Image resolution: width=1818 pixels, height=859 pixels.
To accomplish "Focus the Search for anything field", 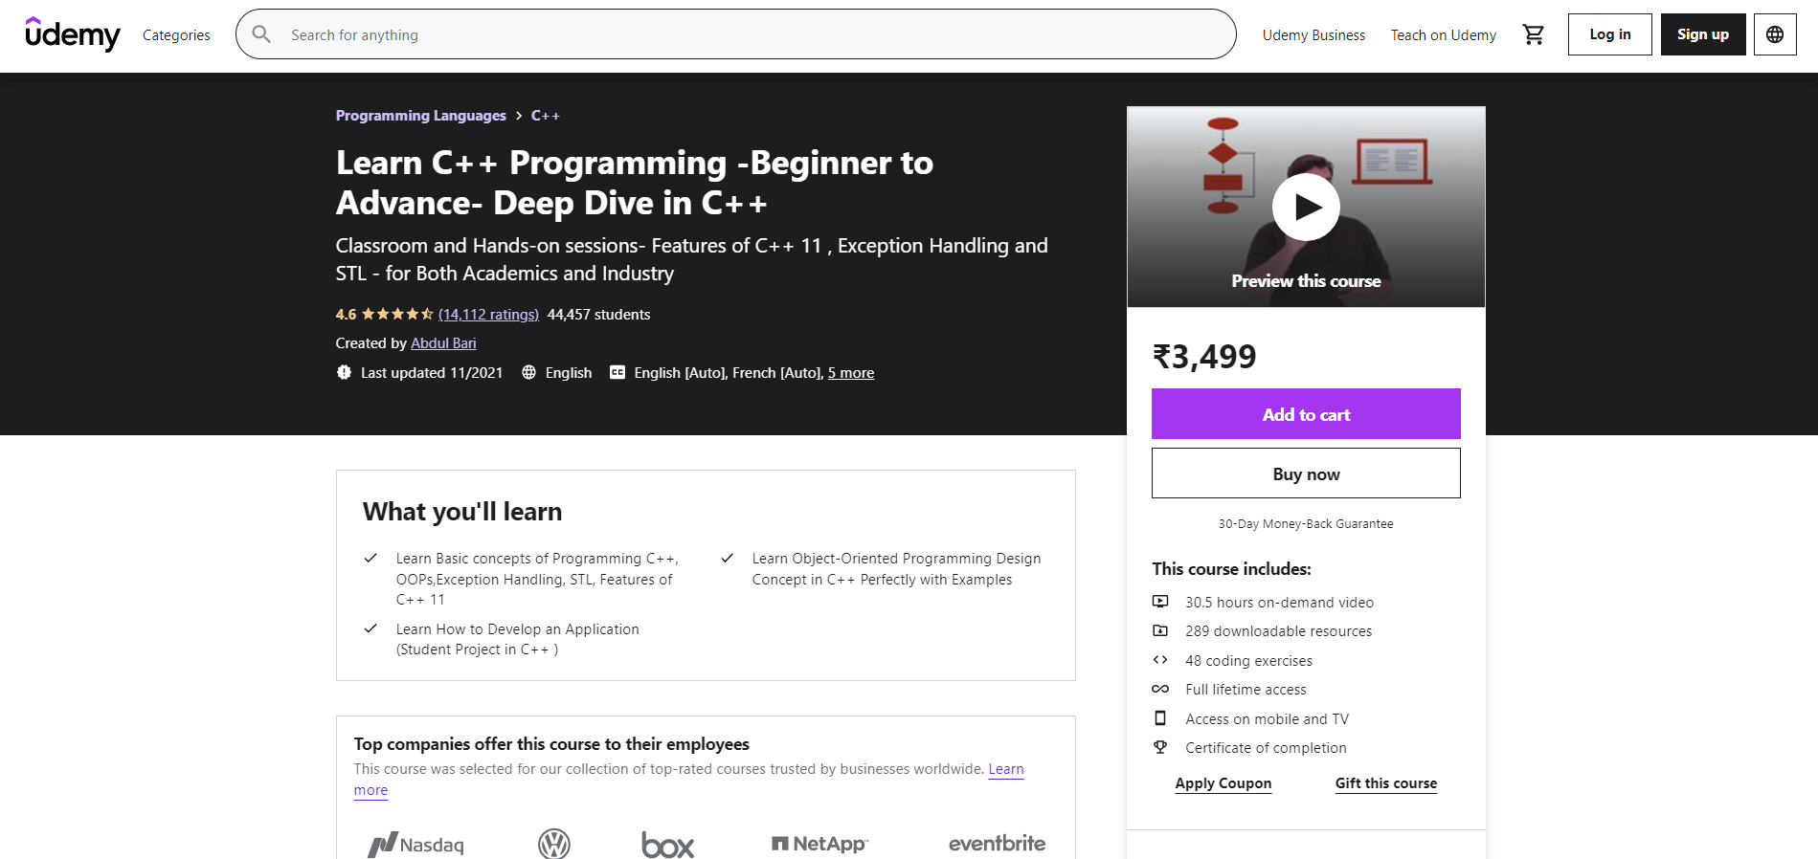I will coord(735,34).
